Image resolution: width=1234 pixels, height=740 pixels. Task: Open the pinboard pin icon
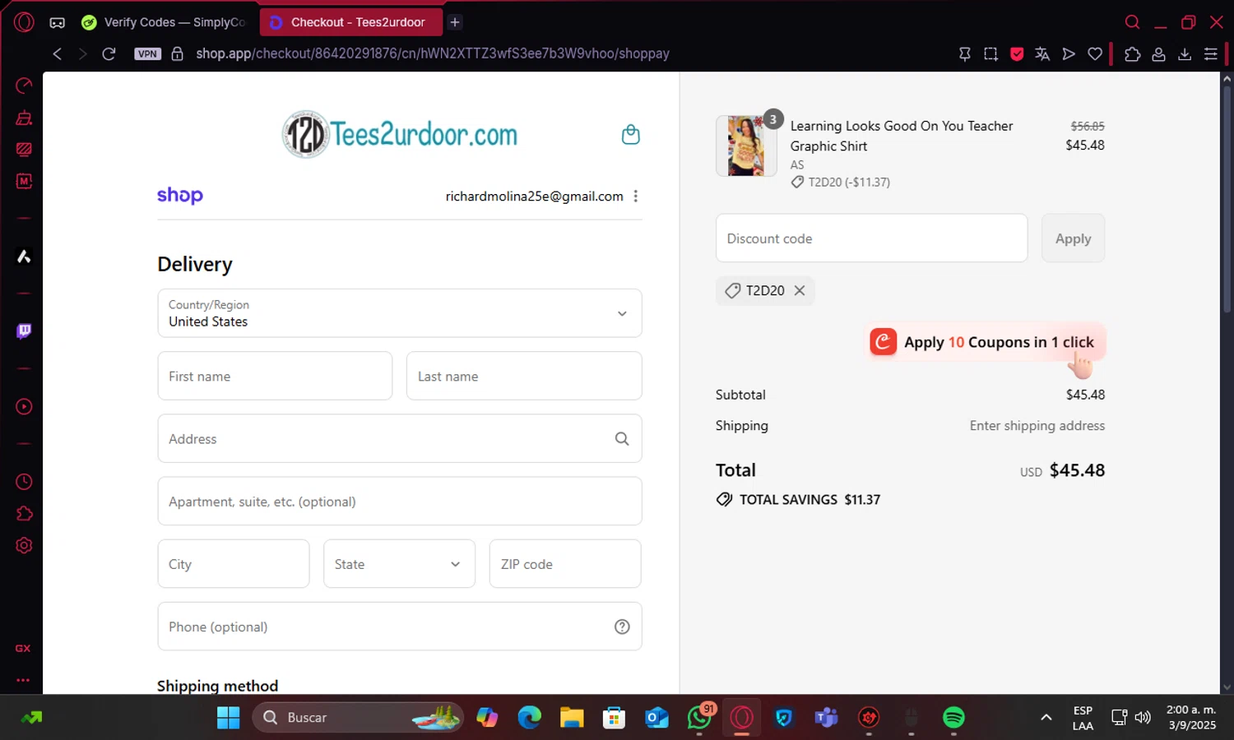pos(965,53)
